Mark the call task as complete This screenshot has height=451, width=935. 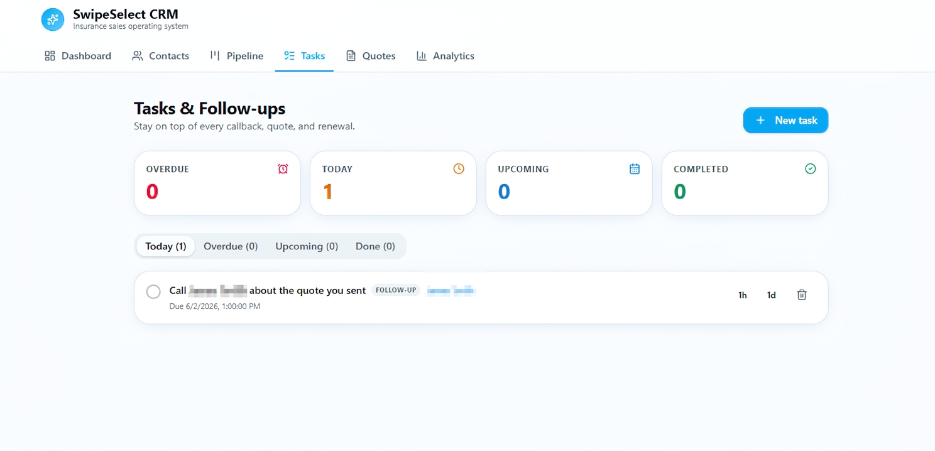153,291
